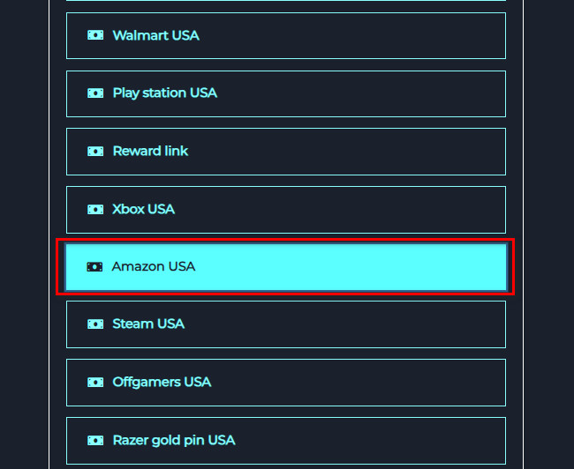Screen dimensions: 574x469
Task: Click the "Steam USA" label text
Action: point(148,324)
